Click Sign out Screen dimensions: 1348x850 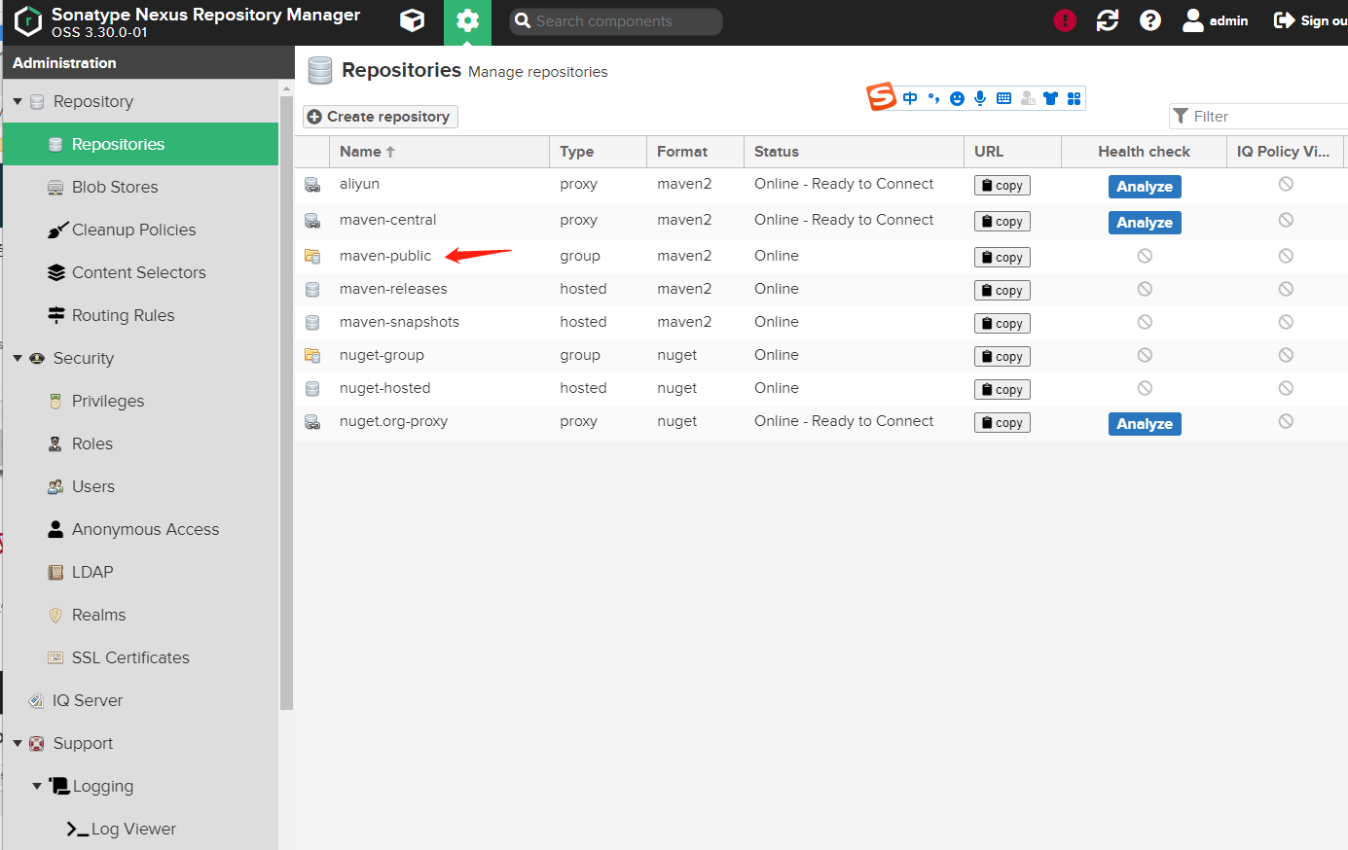point(1310,20)
